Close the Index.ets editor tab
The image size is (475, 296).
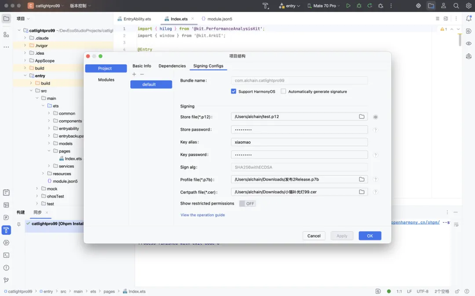(192, 19)
